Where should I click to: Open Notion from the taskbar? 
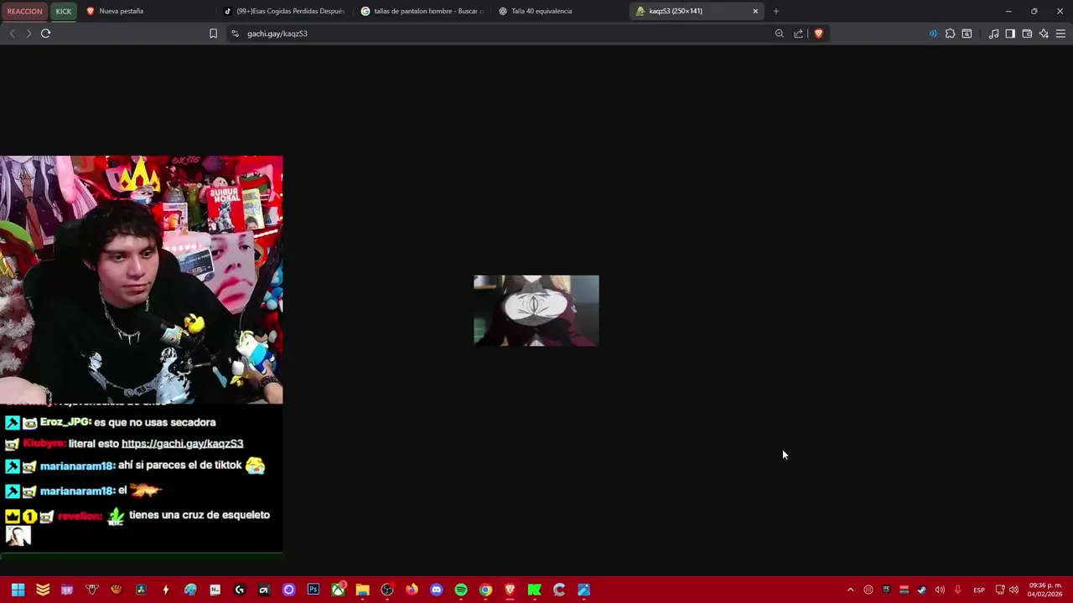(x=215, y=590)
